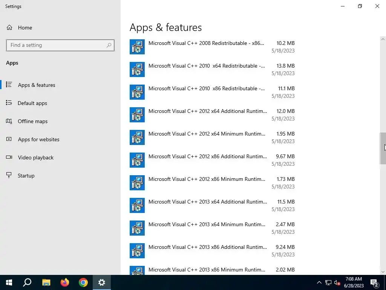Select Visual C++ 2013 x64 Additional Runtime entry
Viewport: 386px width, 290px height.
(212, 206)
